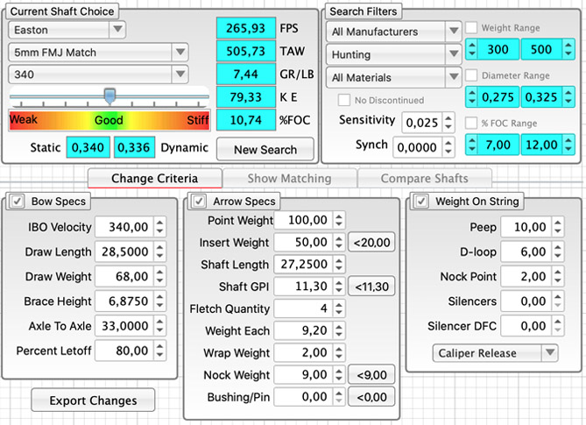
Task: Enable the % FOC Range checkbox
Action: [x=471, y=123]
